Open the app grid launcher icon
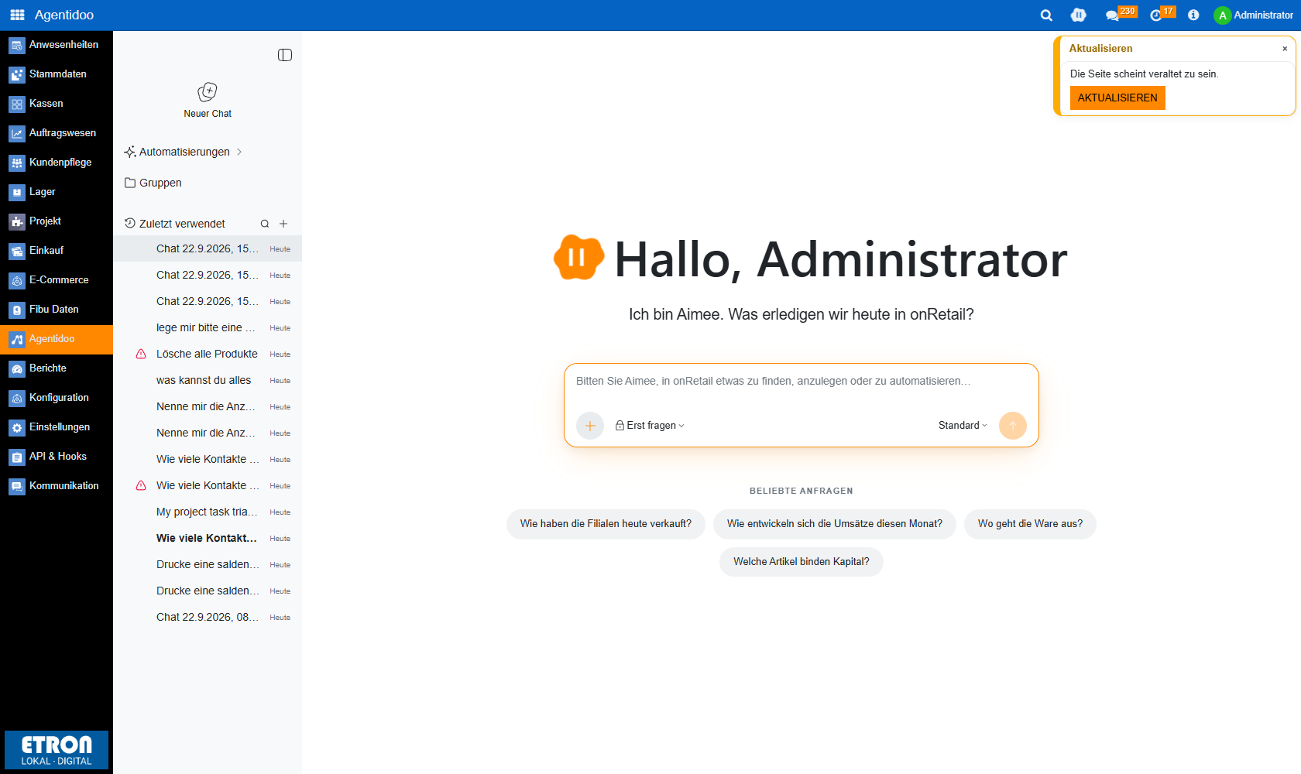Viewport: 1301px width, 774px height. 17,15
